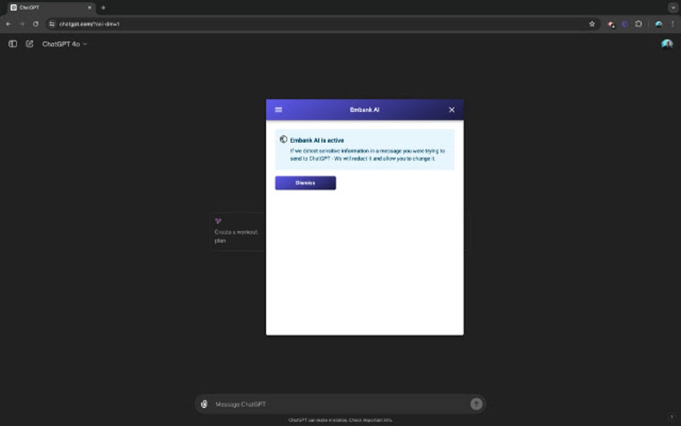Screen dimensions: 681x426
Task: Bookmark this page with the star icon
Action: pos(592,23)
